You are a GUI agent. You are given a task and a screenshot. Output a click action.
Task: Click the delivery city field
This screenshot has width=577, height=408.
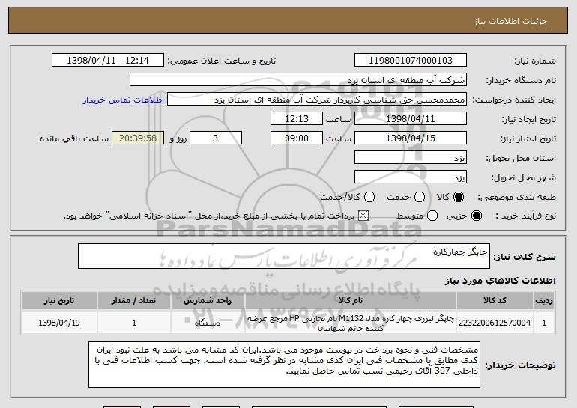411,177
